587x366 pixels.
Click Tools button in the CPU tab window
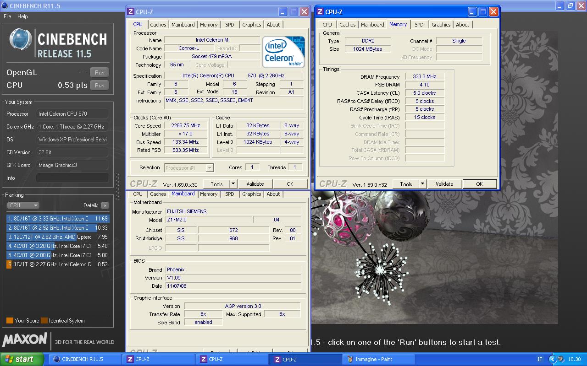(x=216, y=184)
